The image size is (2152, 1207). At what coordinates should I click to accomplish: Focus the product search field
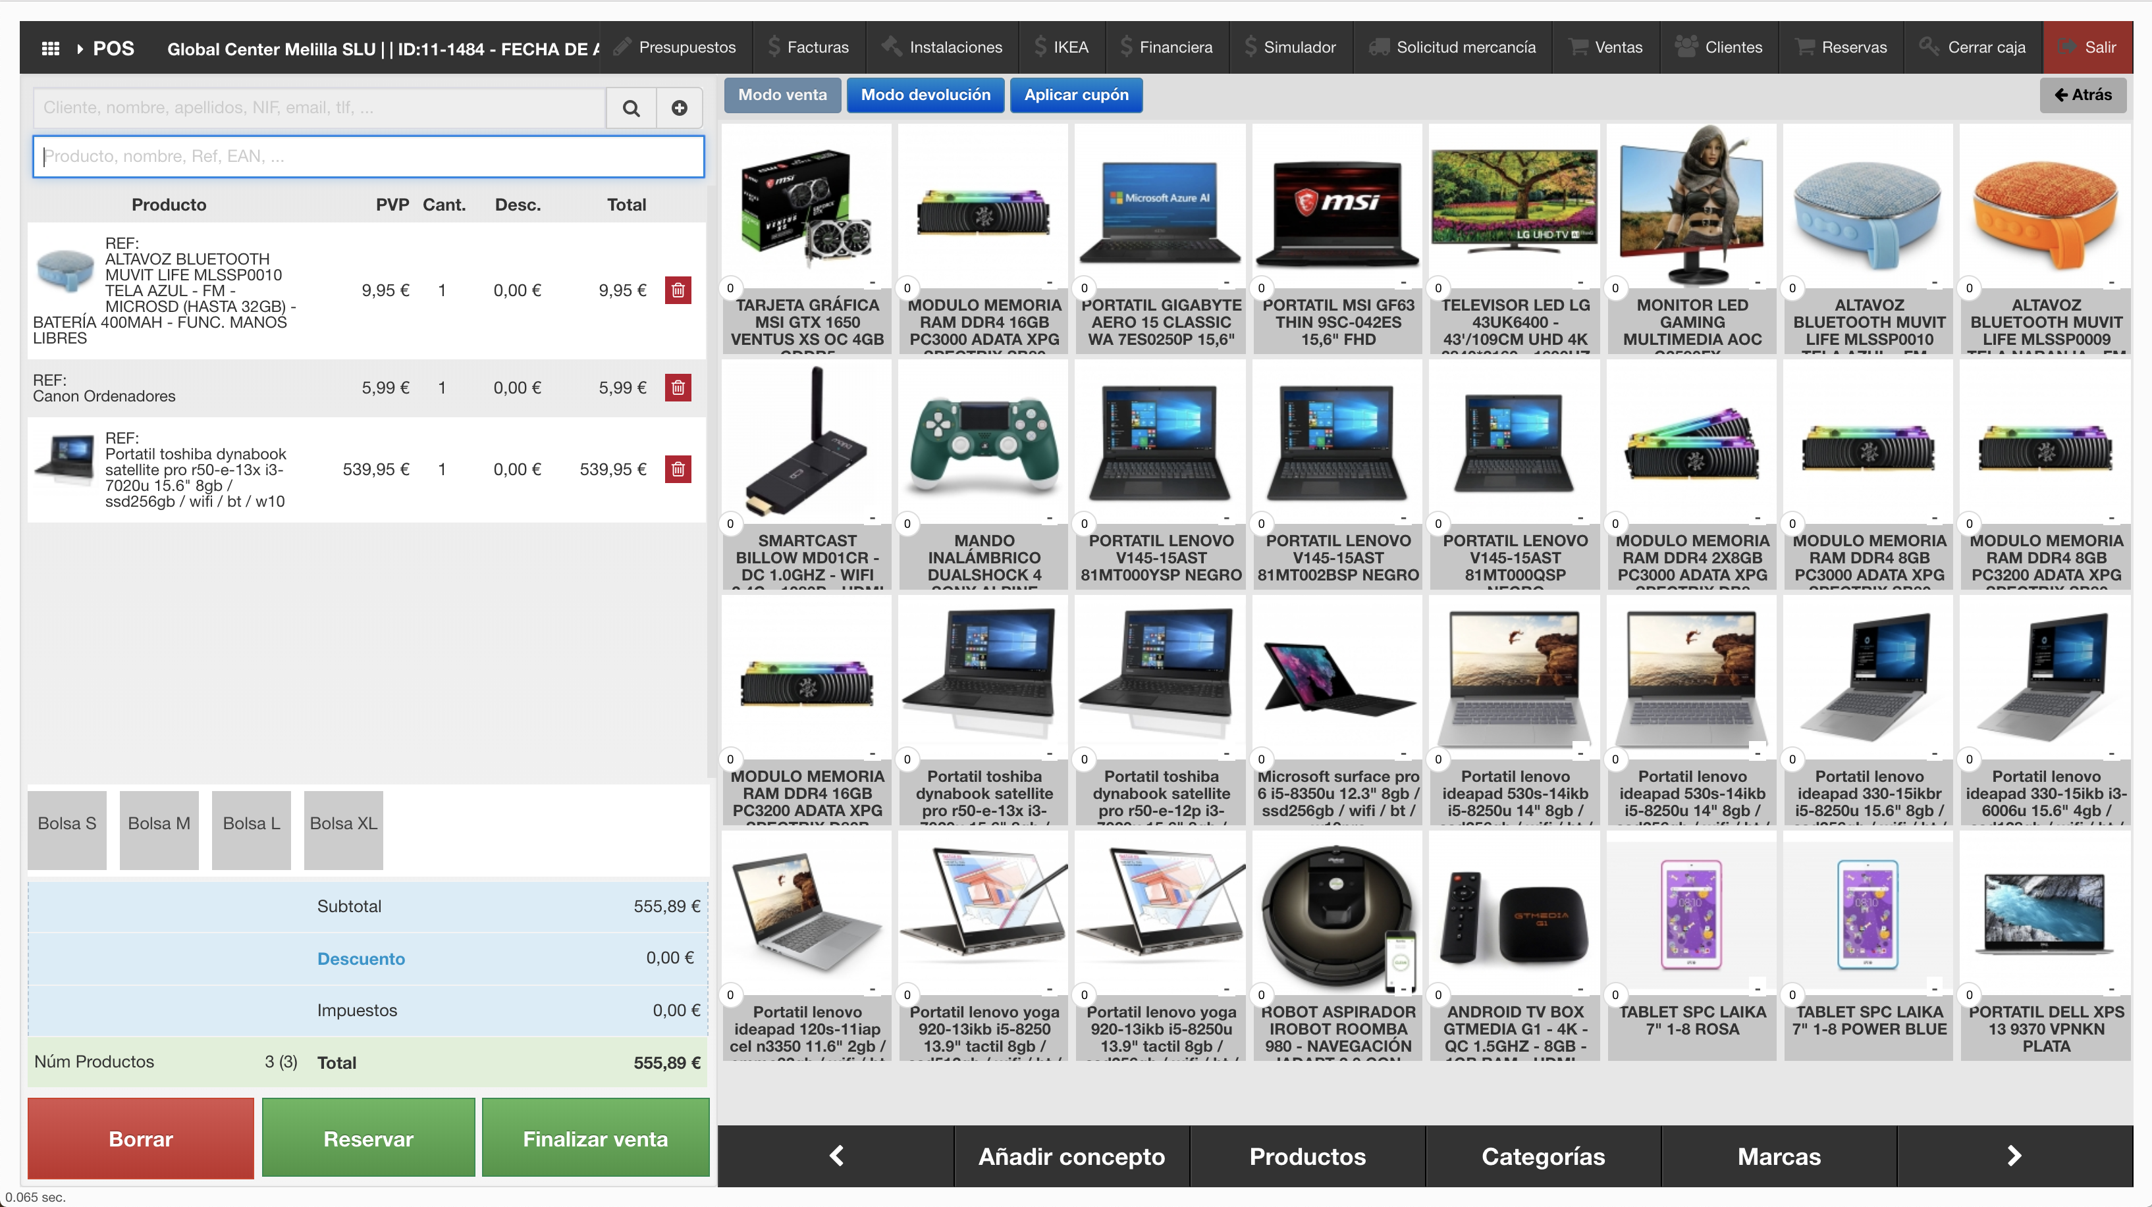[x=368, y=157]
